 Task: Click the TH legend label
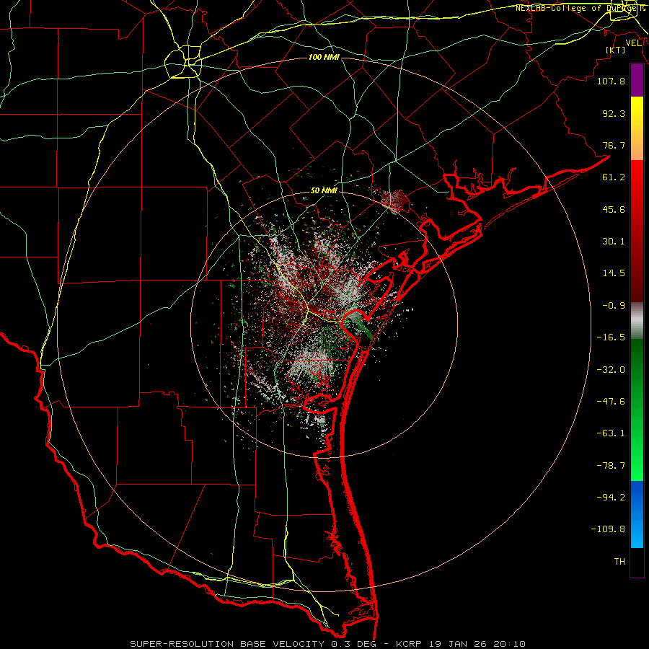619,562
